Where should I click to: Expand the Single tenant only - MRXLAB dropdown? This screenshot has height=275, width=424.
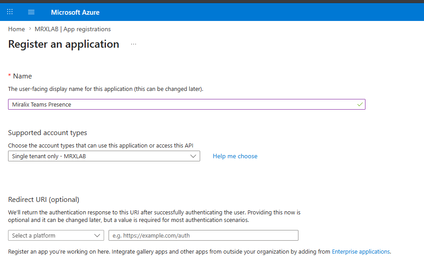pos(104,156)
